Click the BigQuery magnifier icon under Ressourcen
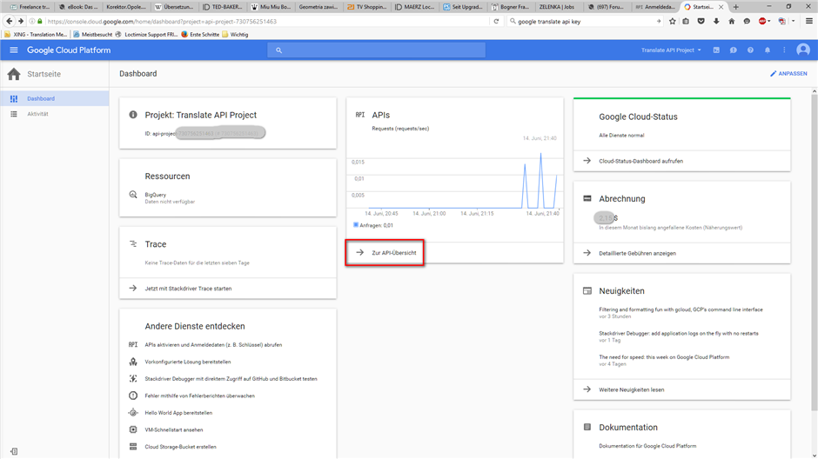Screen dimensions: 818x459 click(x=133, y=195)
